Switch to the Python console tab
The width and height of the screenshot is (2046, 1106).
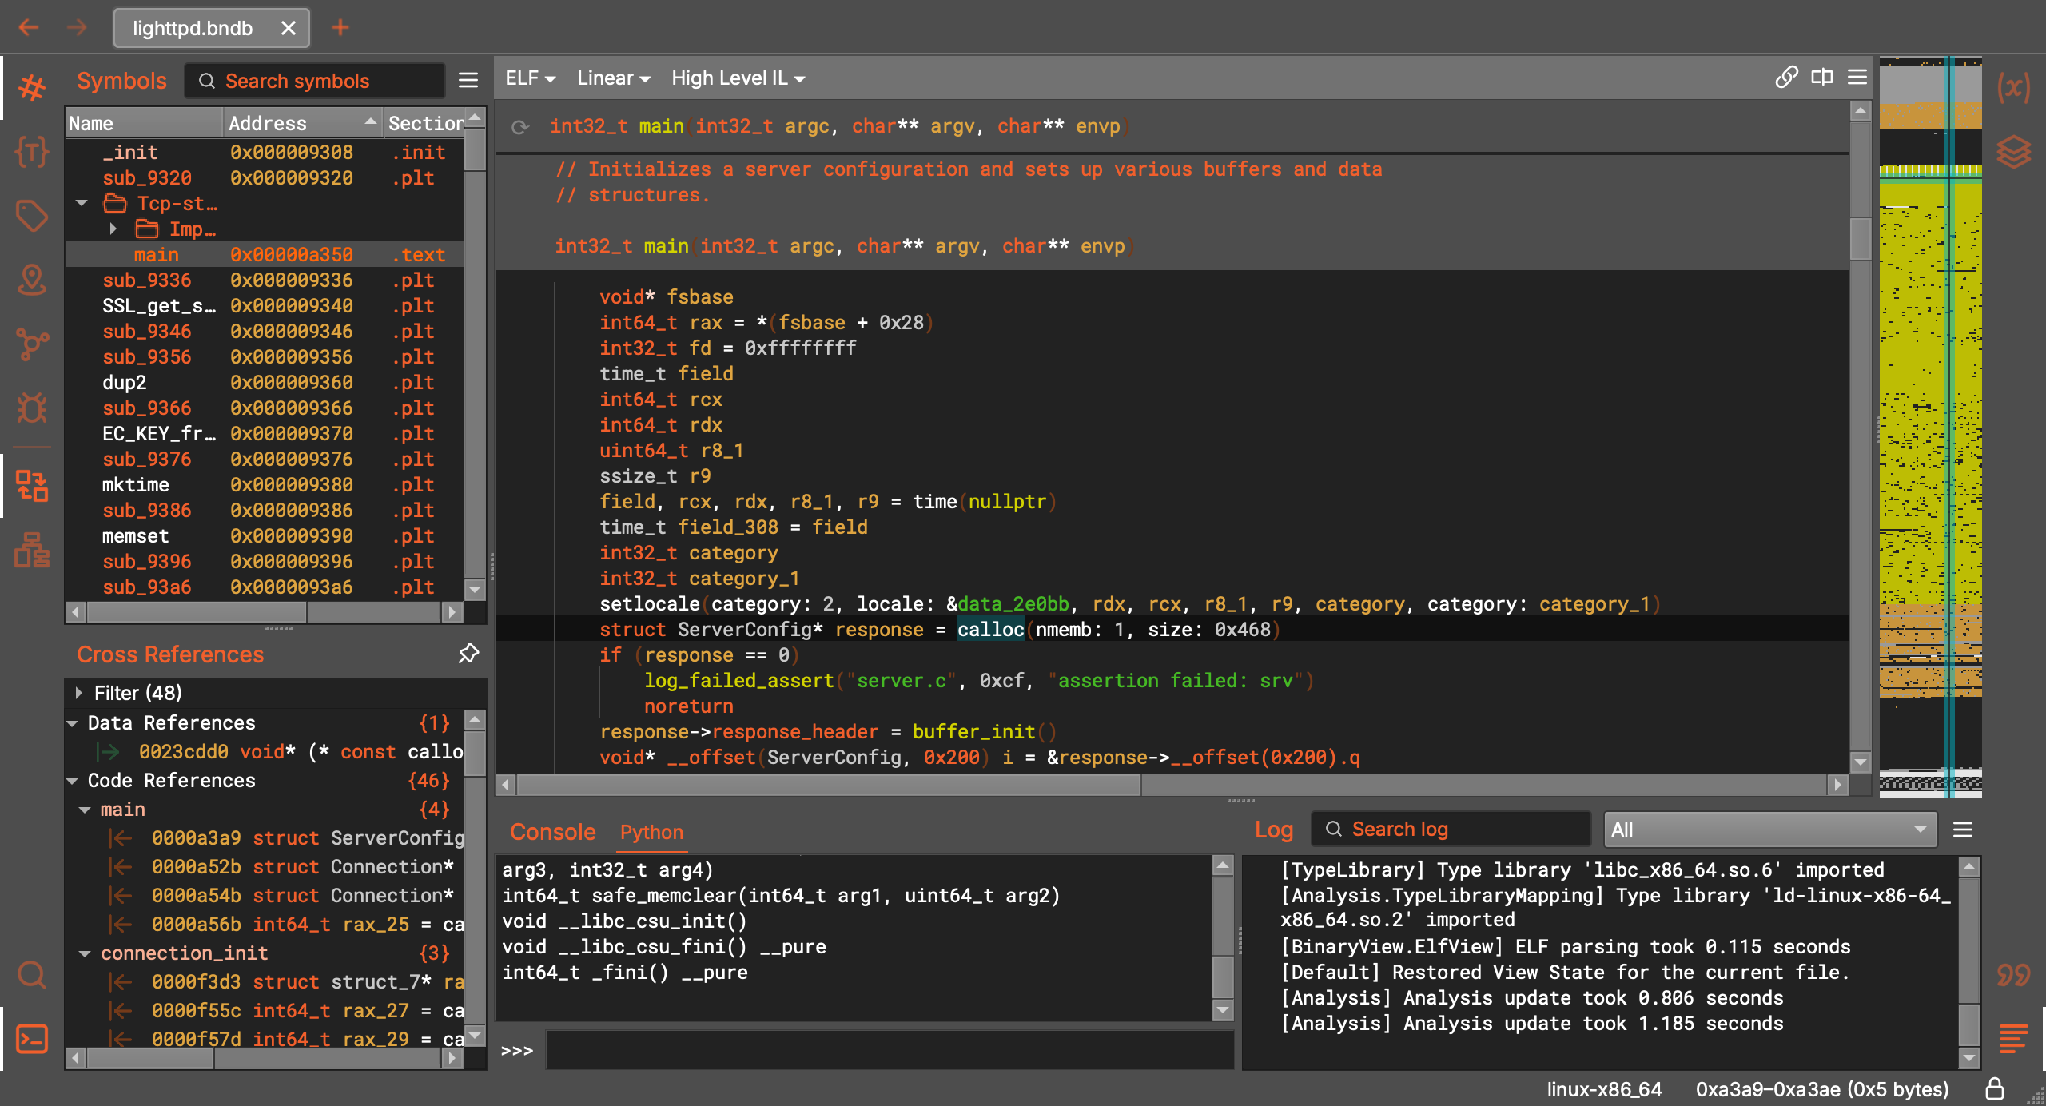coord(651,832)
